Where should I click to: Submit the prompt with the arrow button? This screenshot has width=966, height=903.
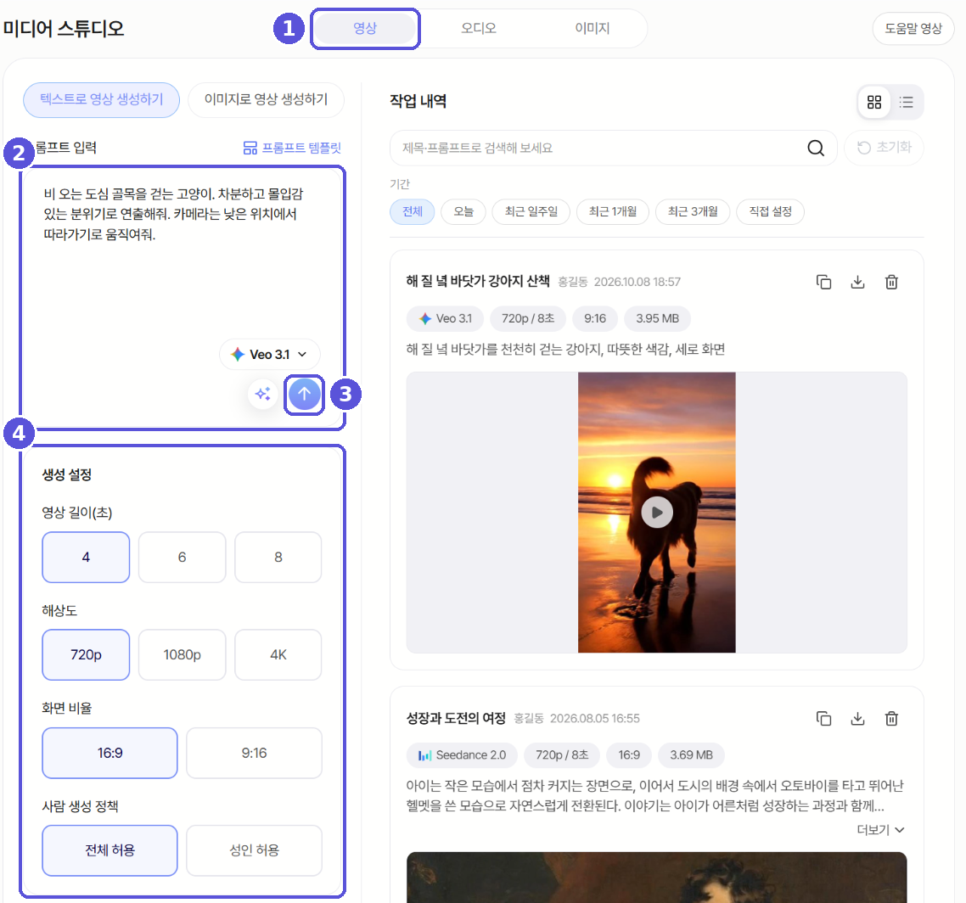click(305, 395)
